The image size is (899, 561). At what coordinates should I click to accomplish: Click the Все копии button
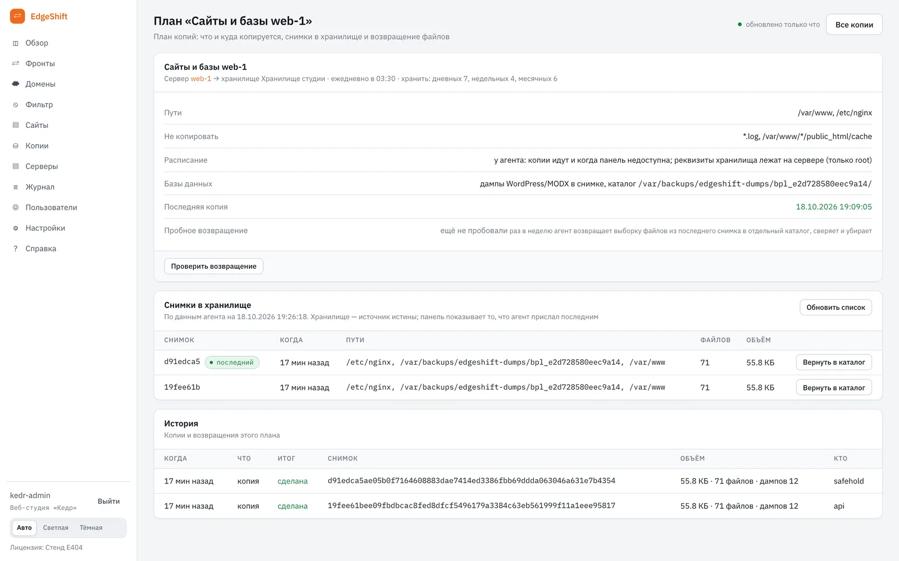(x=854, y=25)
